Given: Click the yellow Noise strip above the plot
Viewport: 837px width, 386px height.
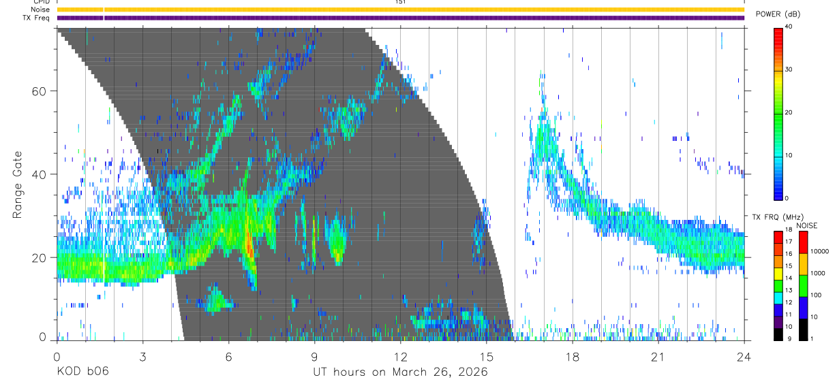Looking at the screenshot, I should [400, 10].
